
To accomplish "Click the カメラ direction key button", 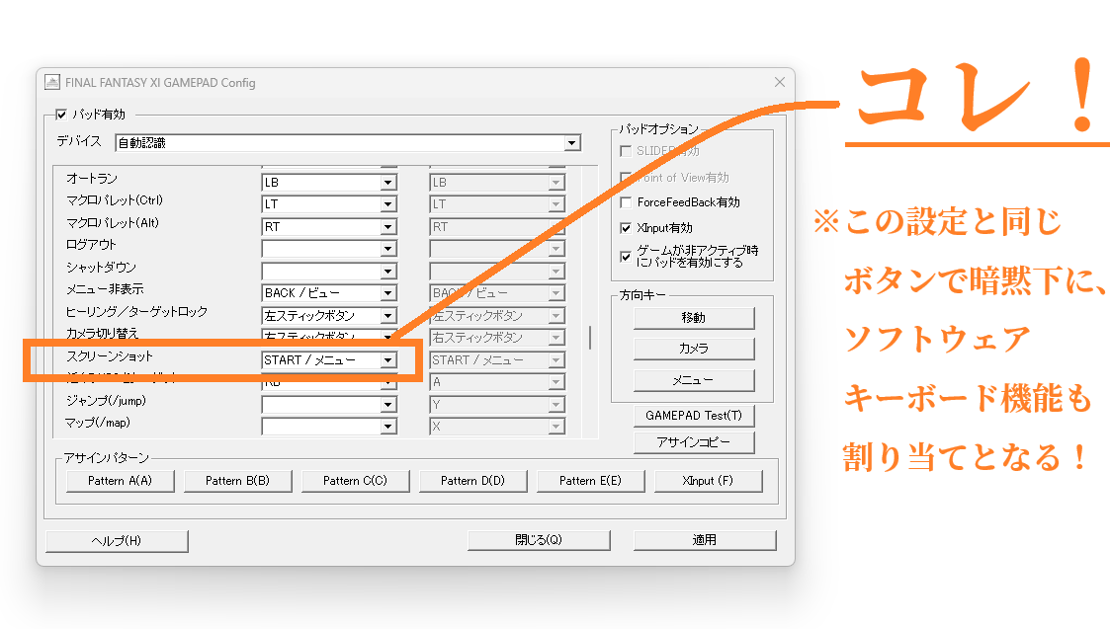I will click(694, 349).
